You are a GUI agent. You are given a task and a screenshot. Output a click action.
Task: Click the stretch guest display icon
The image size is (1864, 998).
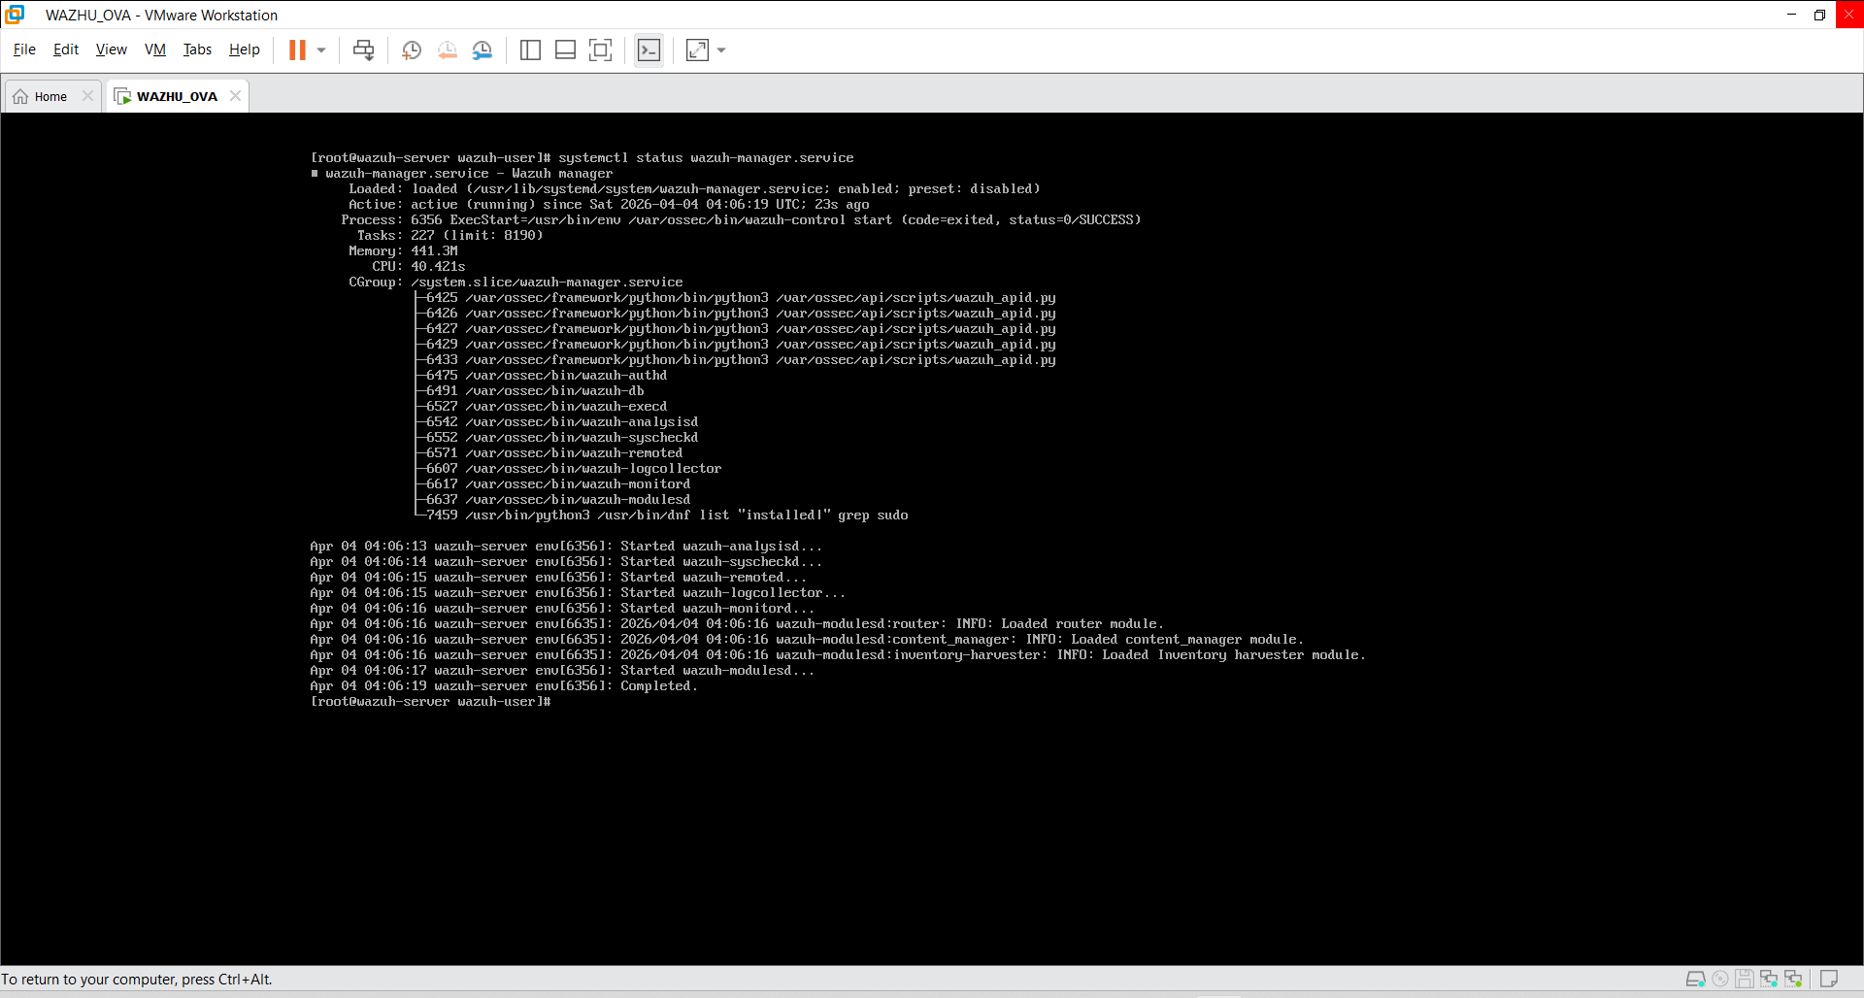click(x=697, y=50)
